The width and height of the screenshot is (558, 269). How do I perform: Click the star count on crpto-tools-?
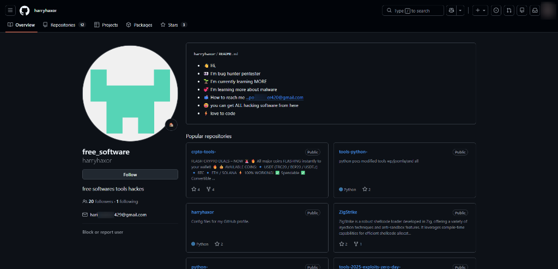[196, 189]
